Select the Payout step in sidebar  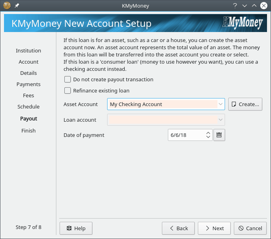coord(28,119)
